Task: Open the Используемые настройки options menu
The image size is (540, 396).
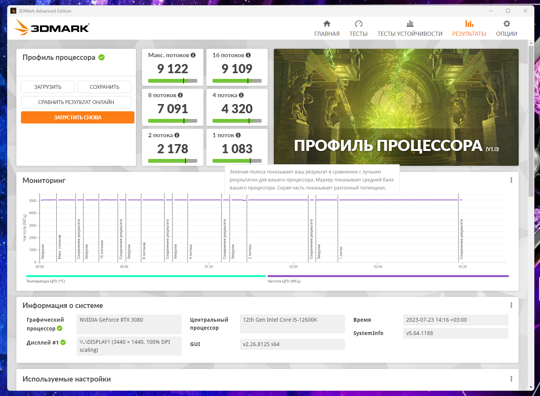Action: (x=511, y=379)
